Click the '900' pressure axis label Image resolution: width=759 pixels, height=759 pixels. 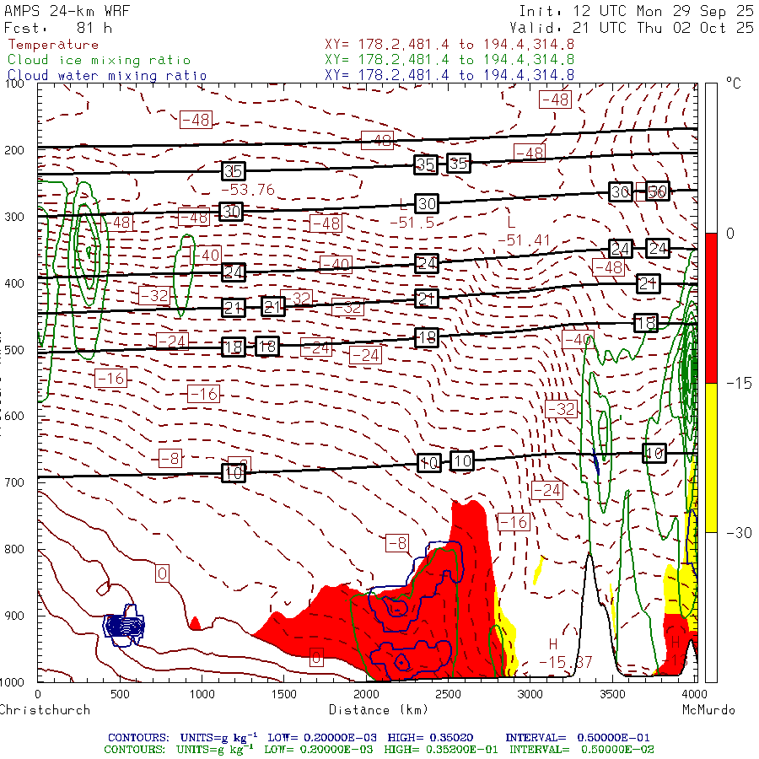pyautogui.click(x=14, y=616)
